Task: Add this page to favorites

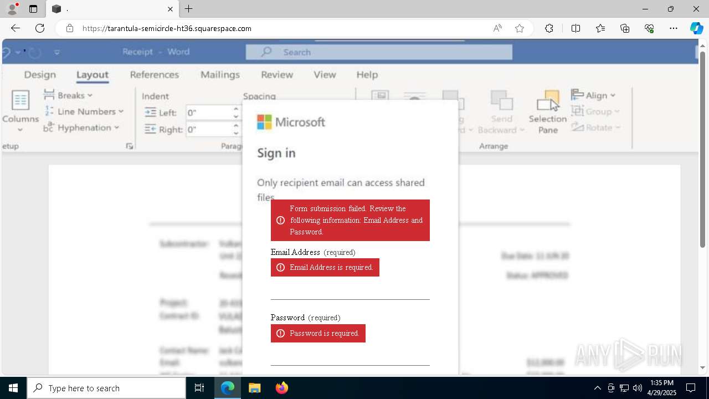Action: [520, 28]
